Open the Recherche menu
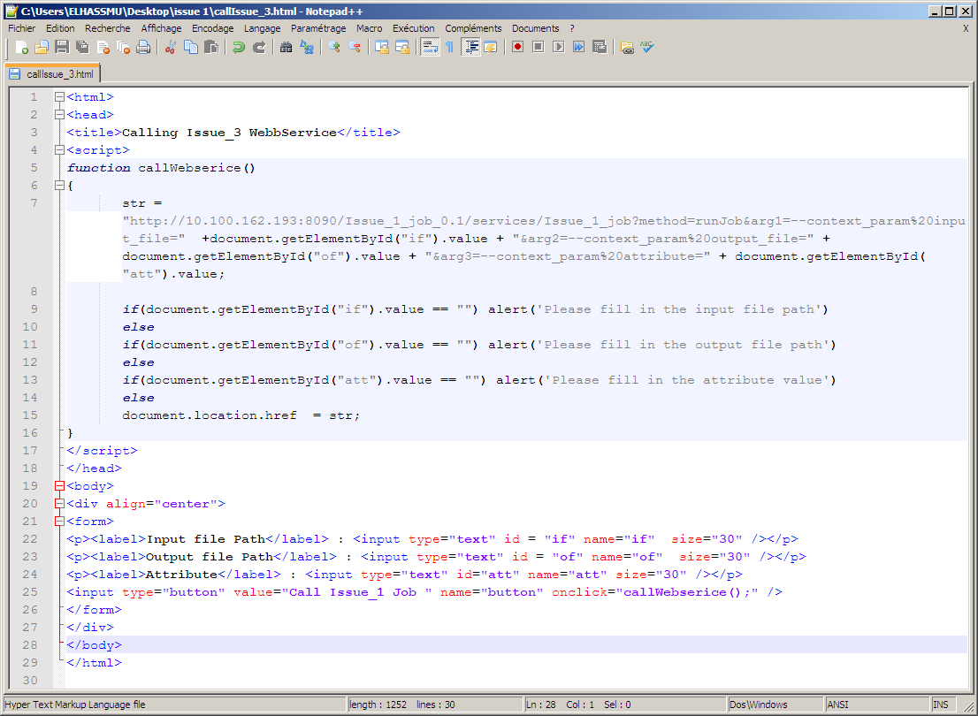The width and height of the screenshot is (978, 716). (x=108, y=28)
